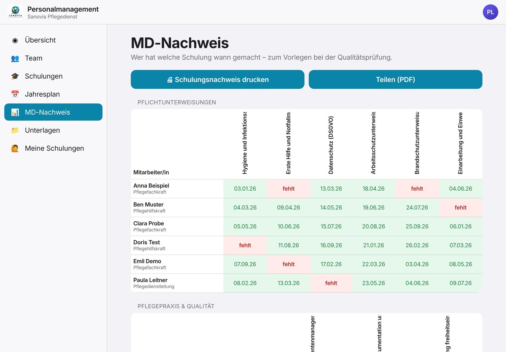Screen dimensions: 506x352
Task: Open Unterlagen from the sidebar
Action: (x=53, y=130)
